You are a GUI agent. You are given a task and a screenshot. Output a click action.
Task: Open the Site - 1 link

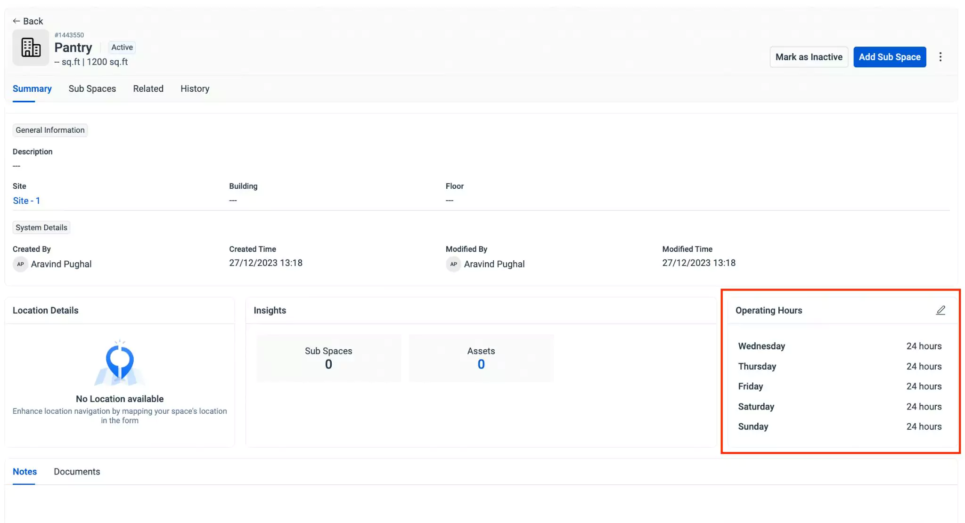point(26,201)
